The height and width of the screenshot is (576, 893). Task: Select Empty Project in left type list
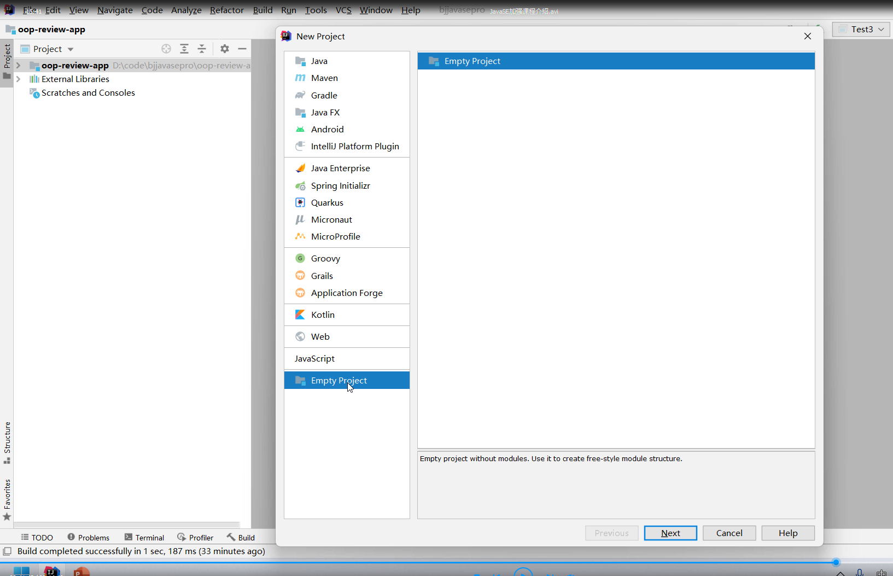pos(347,380)
